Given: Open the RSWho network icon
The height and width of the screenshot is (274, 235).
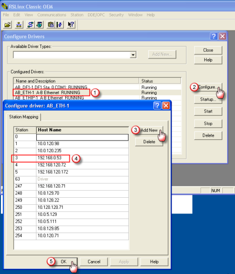Looking at the screenshot, I should (x=19, y=25).
